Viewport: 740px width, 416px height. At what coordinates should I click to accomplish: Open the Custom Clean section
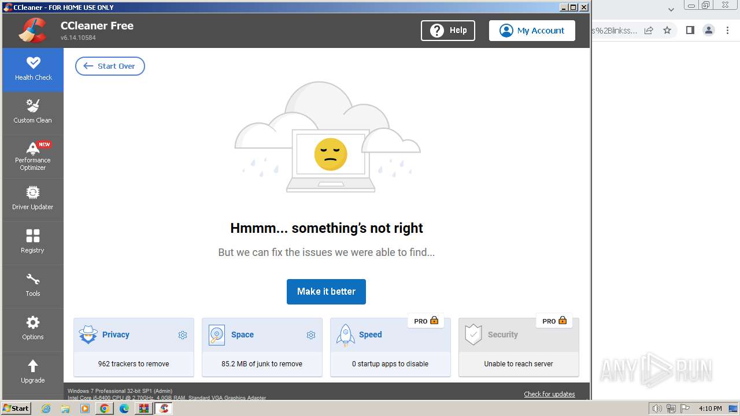[x=33, y=113]
